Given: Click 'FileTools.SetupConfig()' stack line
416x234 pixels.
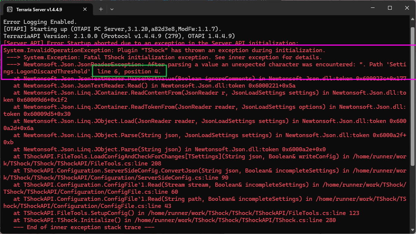Looking at the screenshot, I should click(186, 213).
